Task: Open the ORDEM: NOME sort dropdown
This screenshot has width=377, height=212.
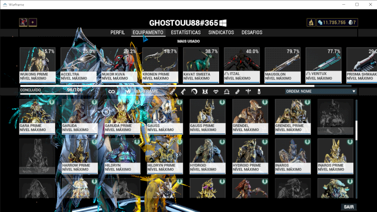Action: click(x=320, y=91)
